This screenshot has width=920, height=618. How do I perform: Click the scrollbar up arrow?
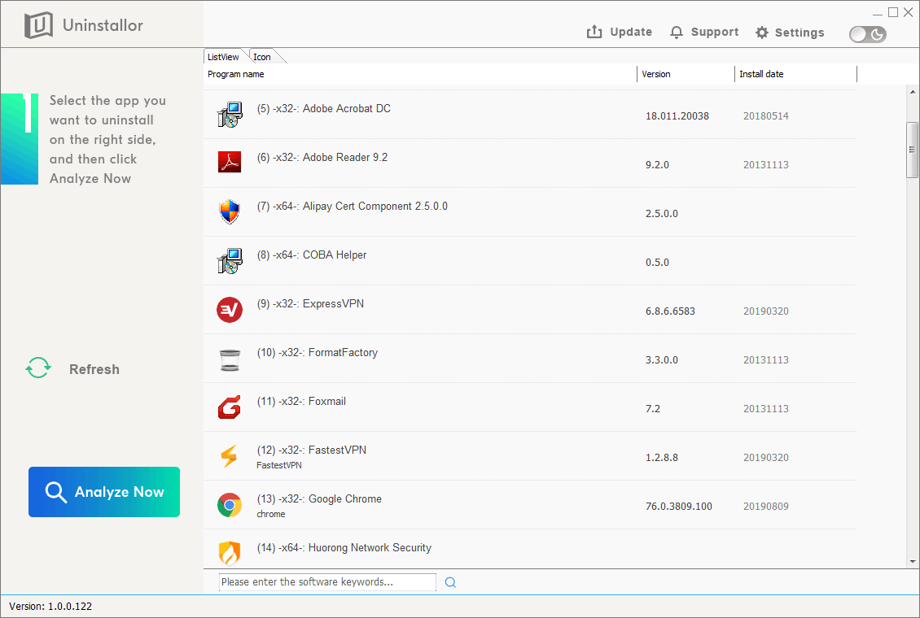coord(913,92)
